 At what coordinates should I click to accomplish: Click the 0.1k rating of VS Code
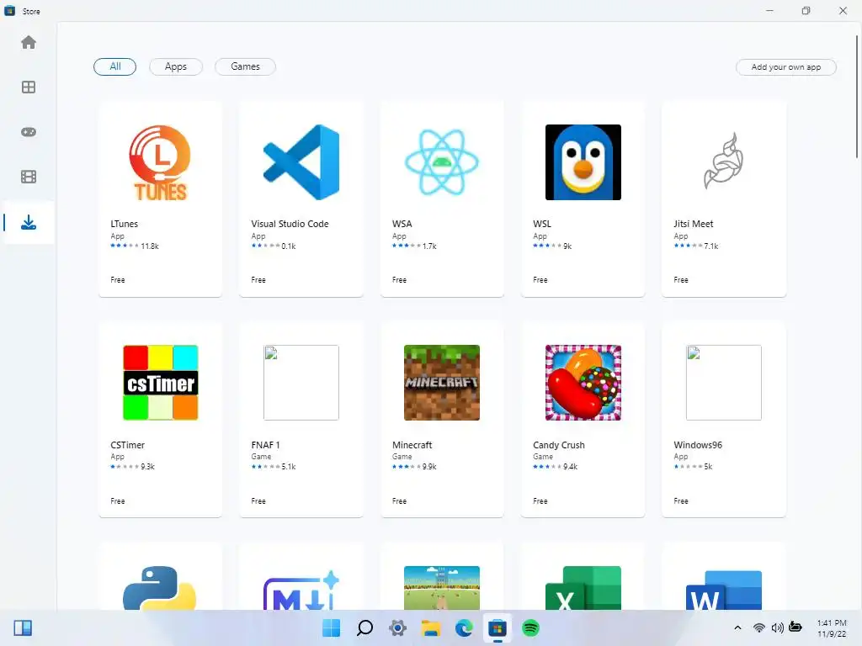tap(289, 246)
